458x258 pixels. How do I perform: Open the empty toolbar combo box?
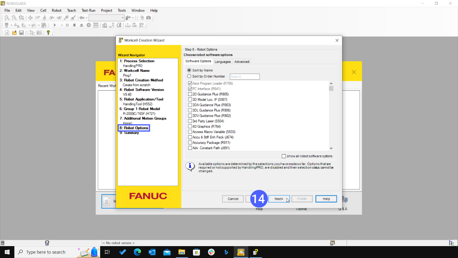click(107, 18)
